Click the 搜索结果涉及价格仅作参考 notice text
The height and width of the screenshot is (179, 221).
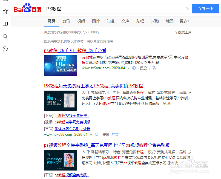click(79, 41)
